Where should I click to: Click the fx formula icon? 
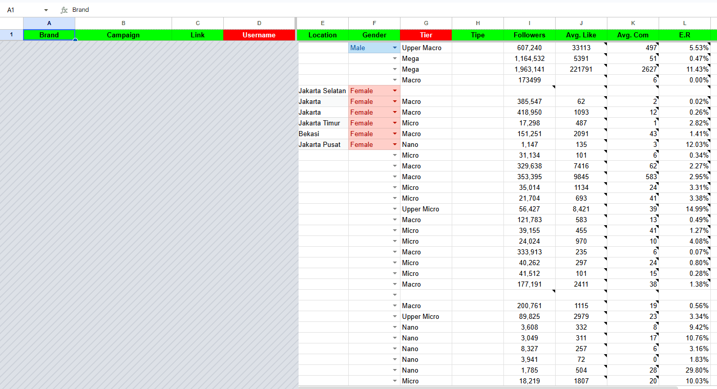(64, 10)
